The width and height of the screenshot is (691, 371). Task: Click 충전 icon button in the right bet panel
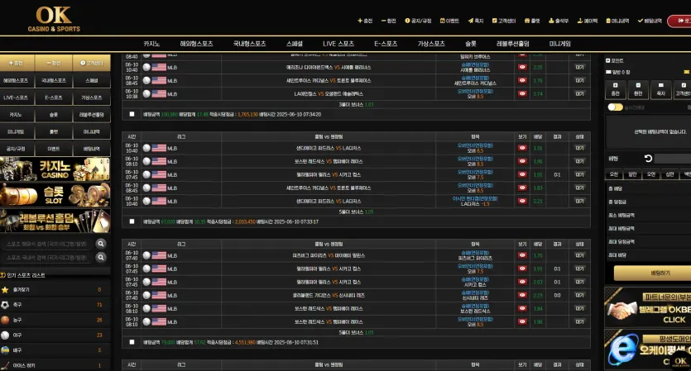(x=615, y=89)
